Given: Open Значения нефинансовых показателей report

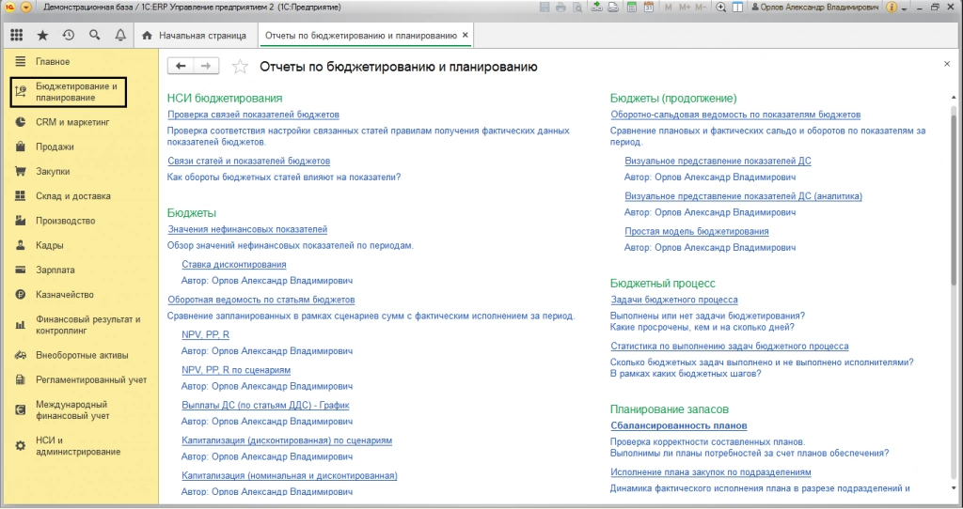Looking at the screenshot, I should pos(247,229).
